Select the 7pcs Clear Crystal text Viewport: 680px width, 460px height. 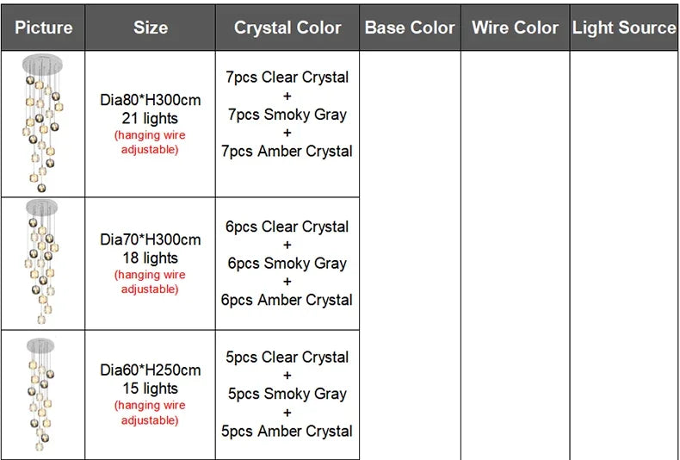click(287, 77)
